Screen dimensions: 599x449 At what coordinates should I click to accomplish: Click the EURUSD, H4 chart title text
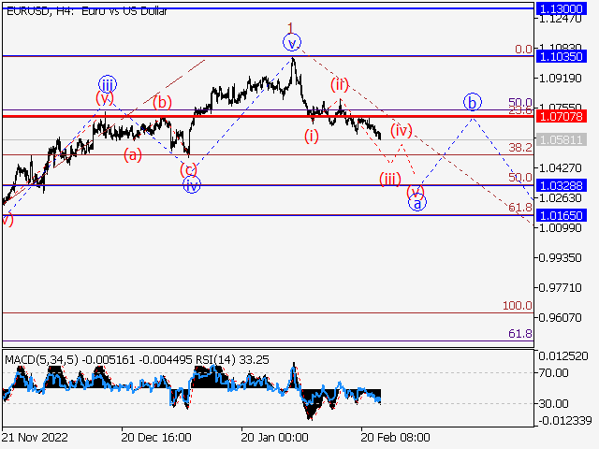(x=87, y=11)
